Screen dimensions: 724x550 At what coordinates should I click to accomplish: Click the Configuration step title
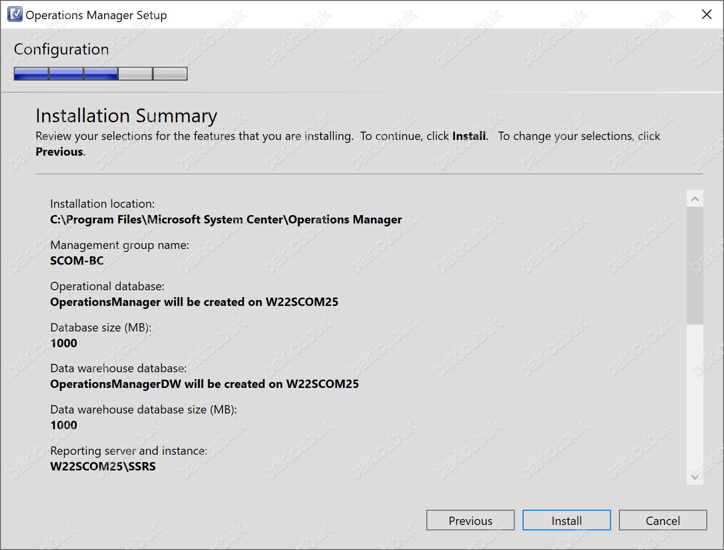pos(61,50)
